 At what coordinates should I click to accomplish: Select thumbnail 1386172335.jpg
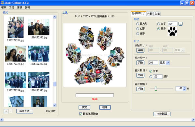click(16, 27)
